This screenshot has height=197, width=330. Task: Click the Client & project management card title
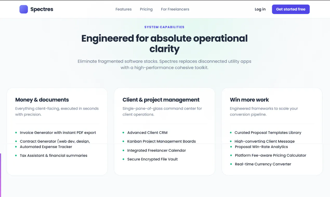(x=161, y=100)
